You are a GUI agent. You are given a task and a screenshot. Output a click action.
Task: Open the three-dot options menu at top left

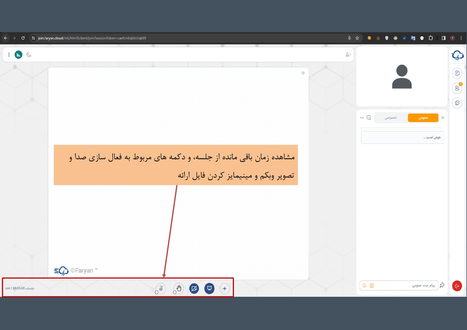tap(9, 55)
